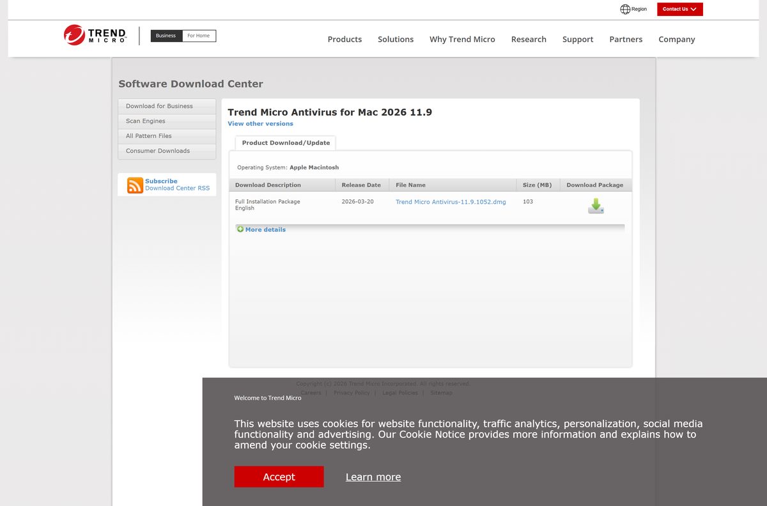
Task: Click the Apple Macintosh operating system text
Action: click(314, 167)
